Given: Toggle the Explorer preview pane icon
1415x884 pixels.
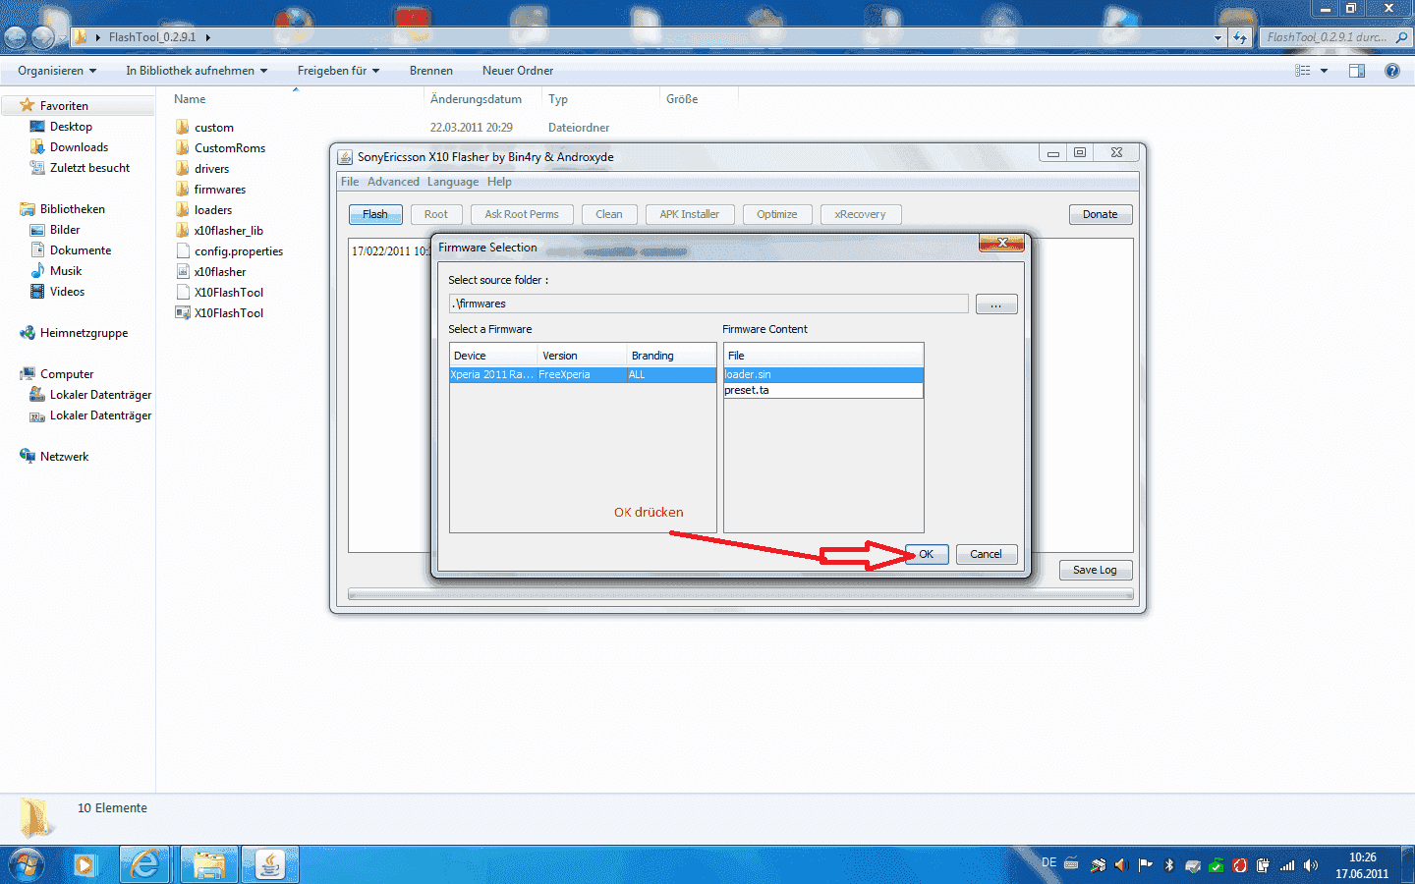Looking at the screenshot, I should (x=1357, y=71).
